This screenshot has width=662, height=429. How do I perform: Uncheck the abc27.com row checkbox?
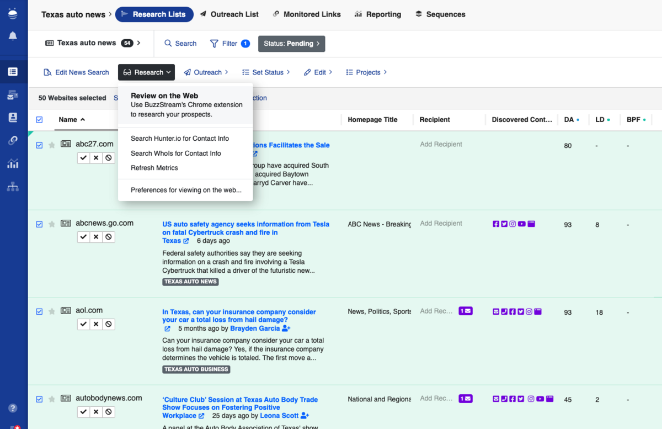pyautogui.click(x=39, y=145)
